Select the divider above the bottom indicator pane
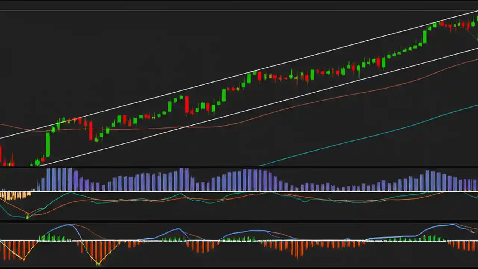478x269 pixels. pyautogui.click(x=239, y=221)
